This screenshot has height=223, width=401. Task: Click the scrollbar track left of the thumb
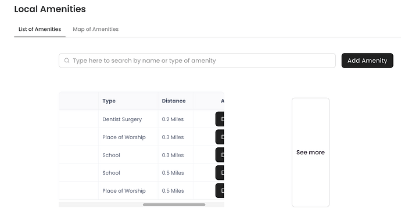(x=101, y=204)
